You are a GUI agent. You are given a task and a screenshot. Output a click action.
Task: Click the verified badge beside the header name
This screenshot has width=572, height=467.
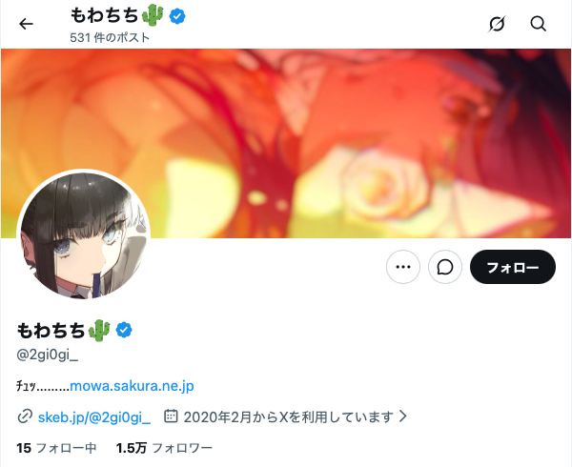pyautogui.click(x=177, y=16)
